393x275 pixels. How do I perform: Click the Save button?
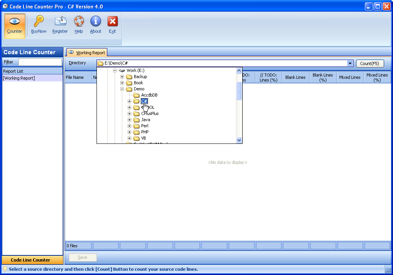[x=83, y=257]
